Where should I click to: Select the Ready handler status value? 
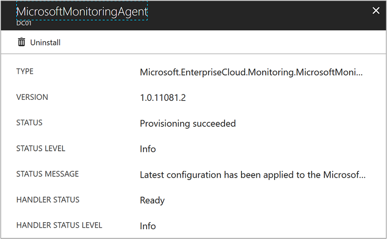[x=152, y=201]
